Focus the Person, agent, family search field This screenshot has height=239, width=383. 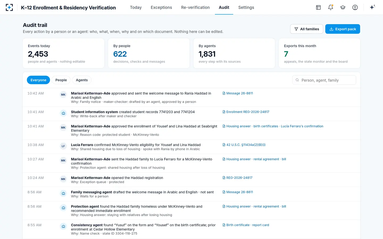point(324,80)
